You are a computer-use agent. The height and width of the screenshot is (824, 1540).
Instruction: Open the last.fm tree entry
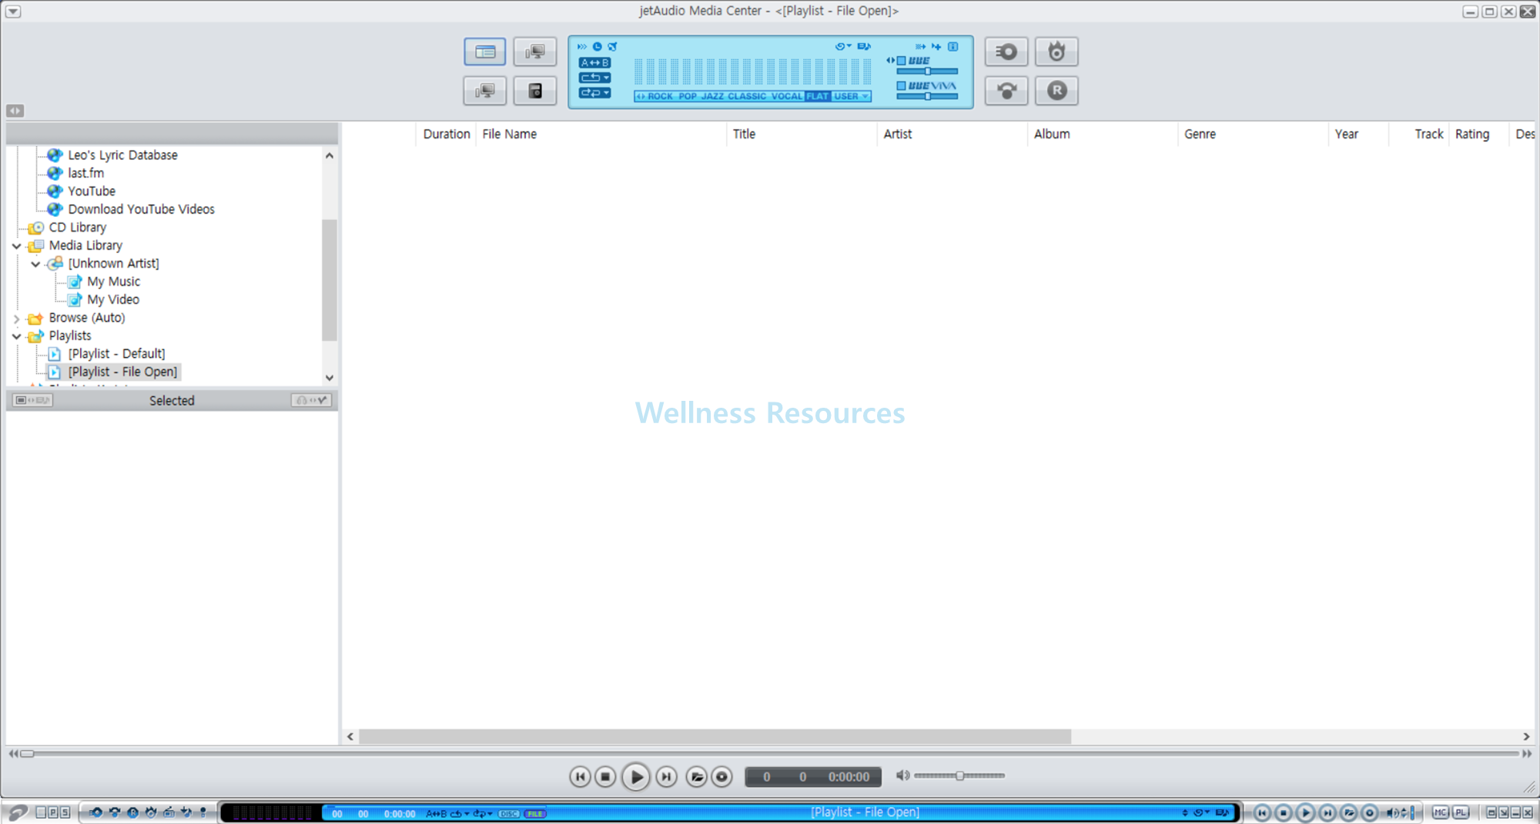(85, 173)
